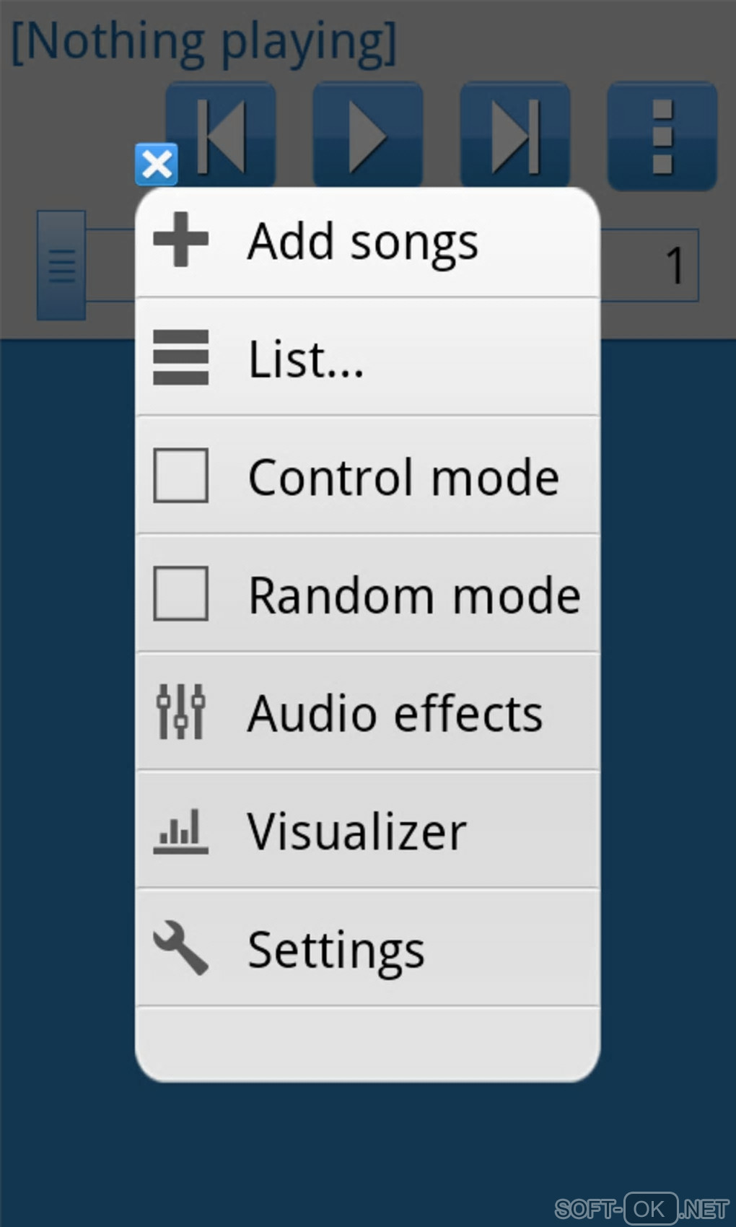
Task: Expand the List... submenu
Action: click(x=306, y=359)
